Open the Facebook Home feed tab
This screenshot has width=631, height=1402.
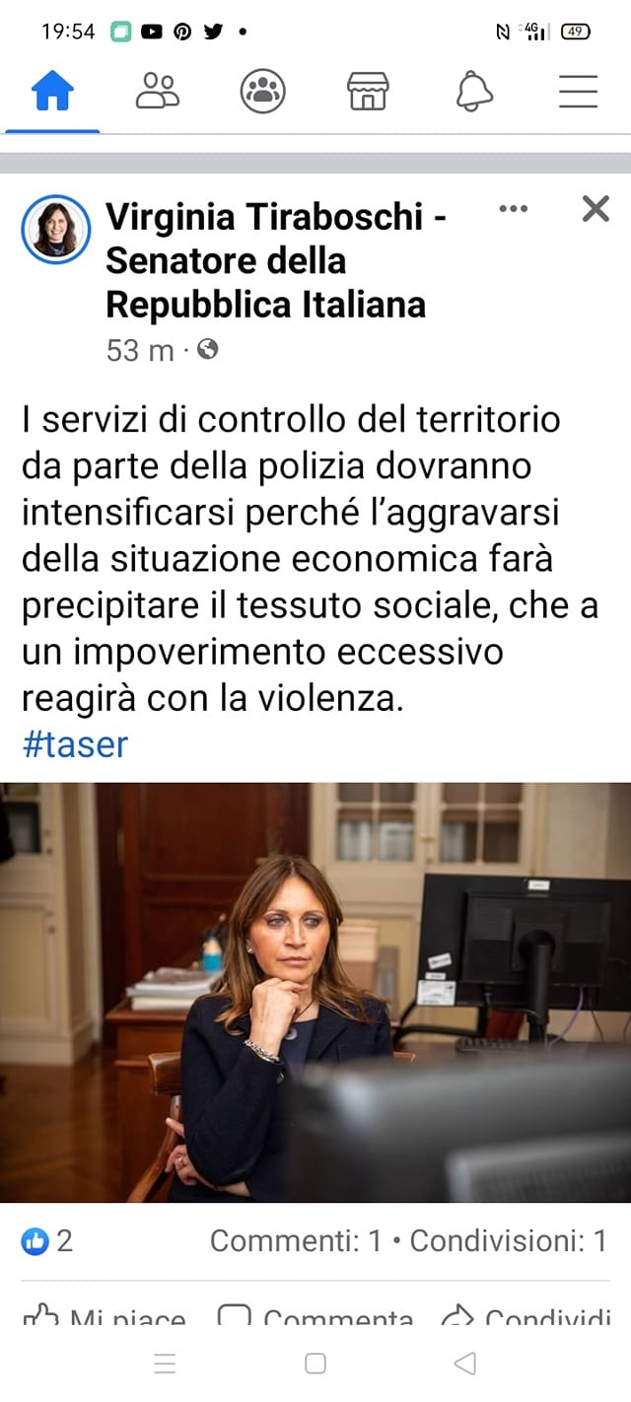point(52,92)
